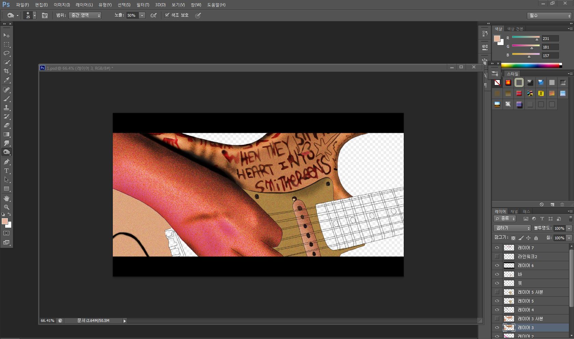Select the Pen tool

(x=6, y=162)
